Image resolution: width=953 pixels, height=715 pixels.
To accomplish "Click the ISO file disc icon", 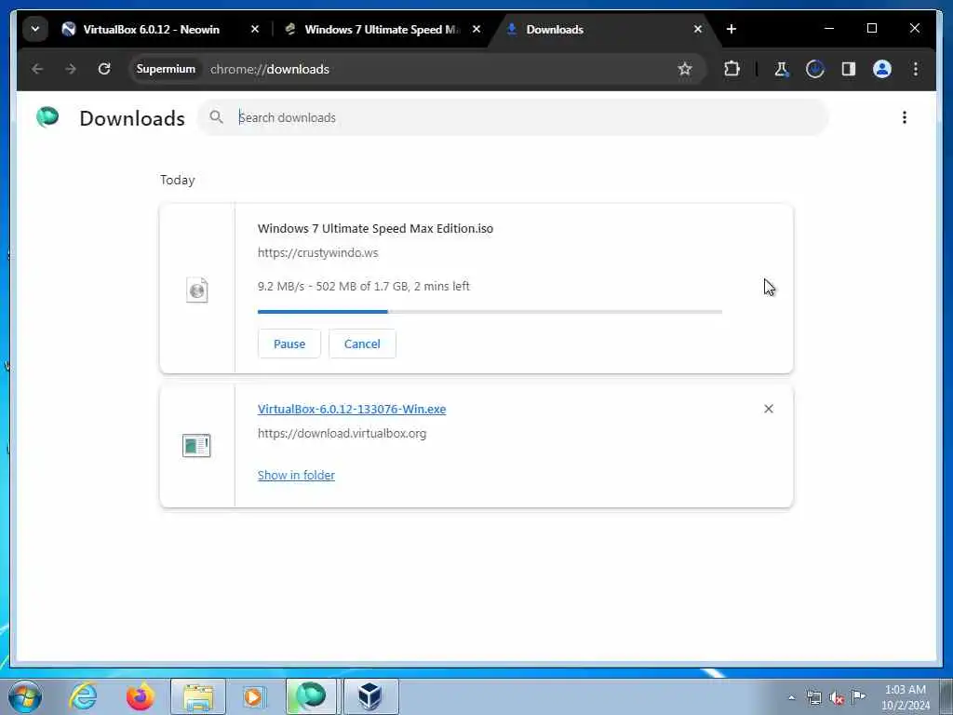I will pos(197,290).
